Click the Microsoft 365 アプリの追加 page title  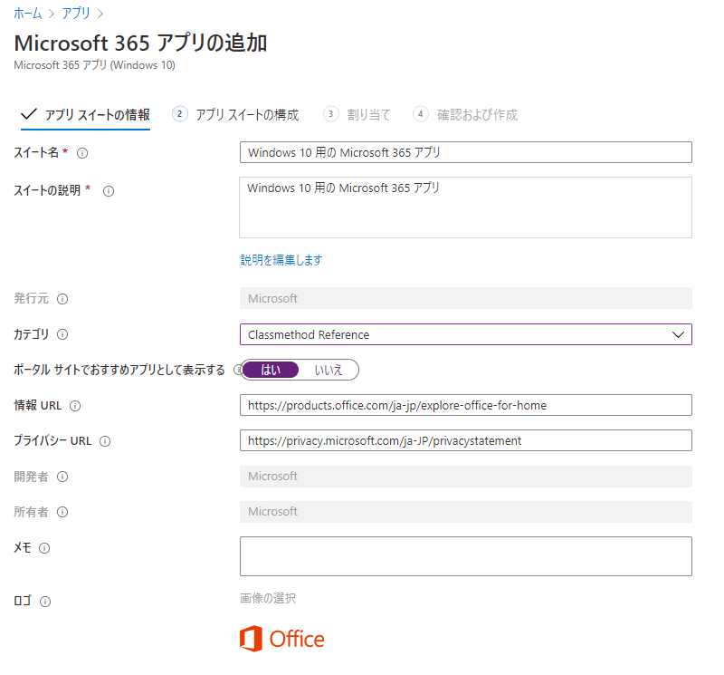pos(140,43)
